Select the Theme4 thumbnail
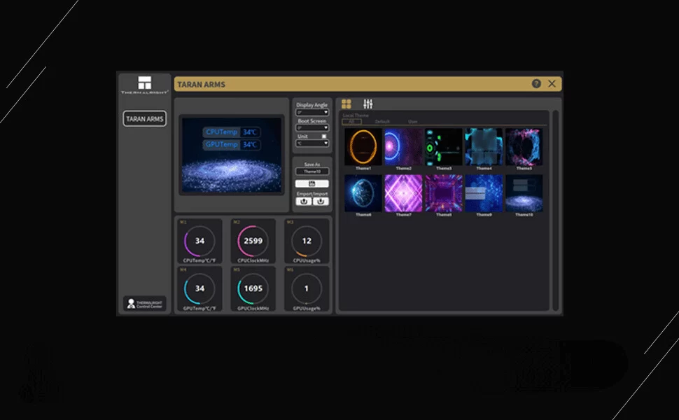 coord(484,147)
